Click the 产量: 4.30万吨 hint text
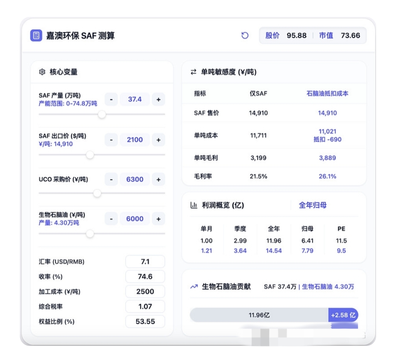Screen dimensions: 396x355 pos(59,223)
